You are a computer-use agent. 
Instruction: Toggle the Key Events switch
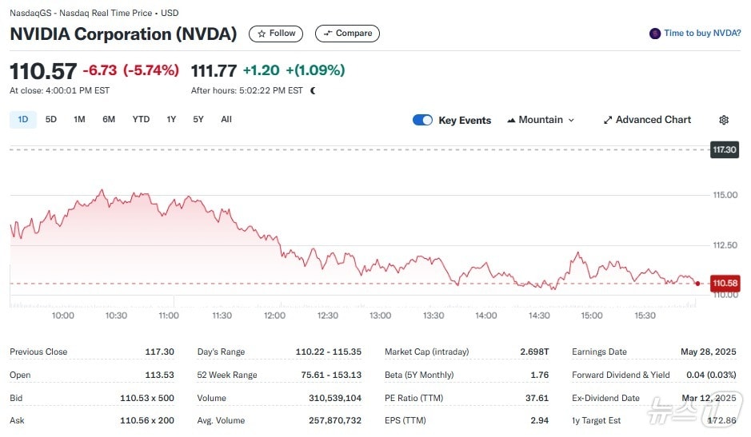pos(422,120)
